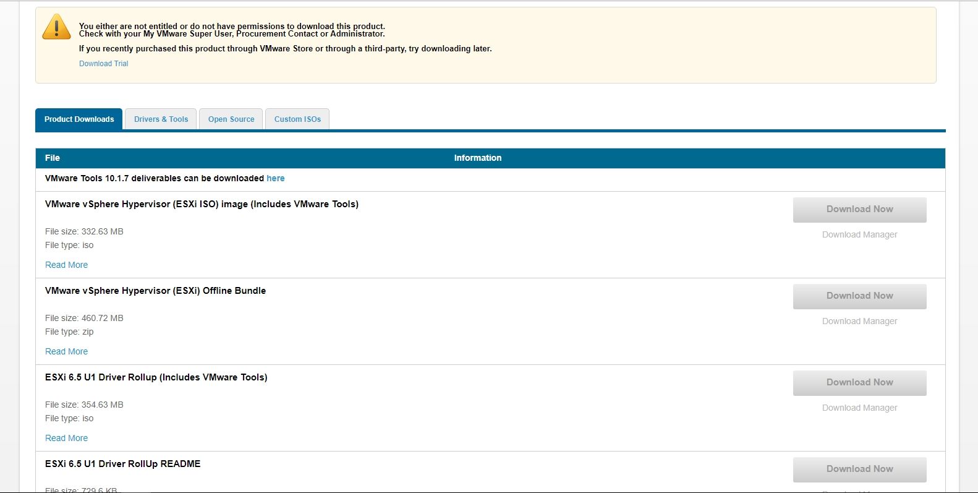
Task: Click the 'File size: 354.63 MB' text
Action: click(84, 405)
